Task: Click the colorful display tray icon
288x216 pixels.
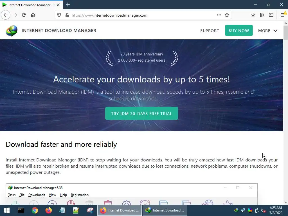Action: pyautogui.click(x=250, y=210)
